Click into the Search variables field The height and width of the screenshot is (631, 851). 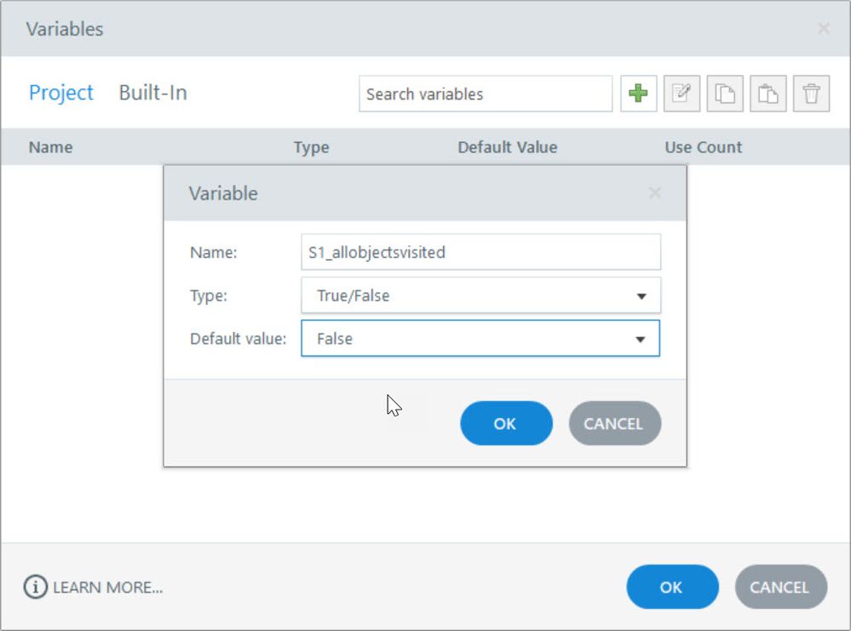tap(485, 94)
